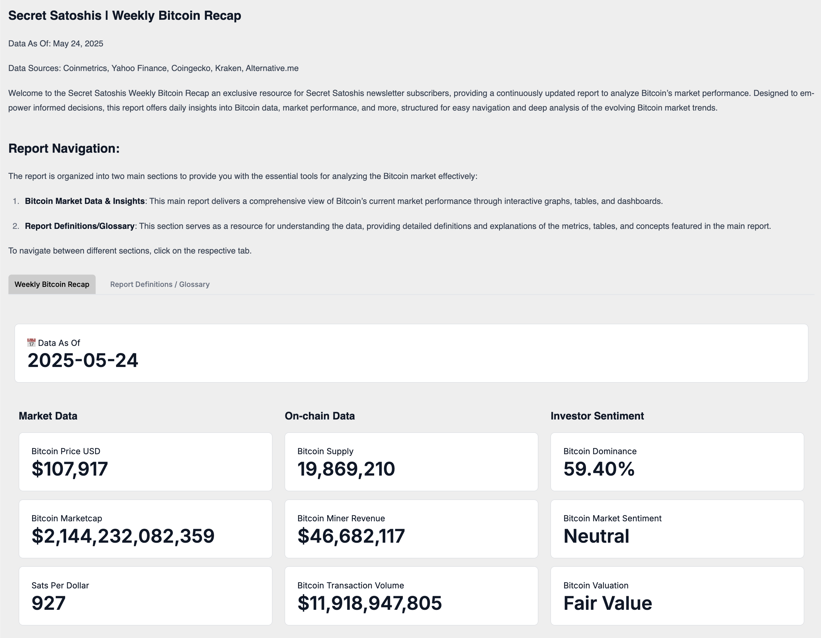Open Report Definitions / Glossary tab
This screenshot has height=638, width=821.
pos(160,284)
